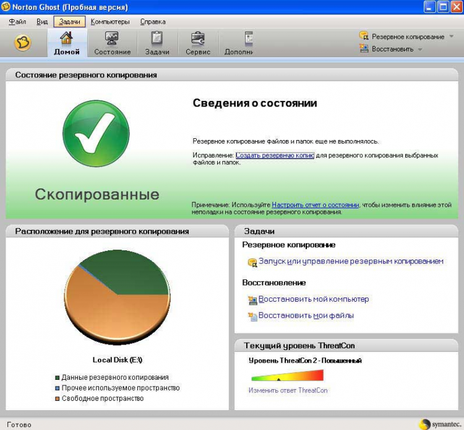The height and width of the screenshot is (430, 464).
Task: Minimize the Norton Ghost window
Action: pyautogui.click(x=430, y=7)
